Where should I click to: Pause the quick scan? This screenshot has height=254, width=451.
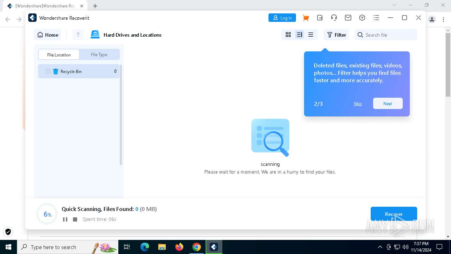pos(65,219)
